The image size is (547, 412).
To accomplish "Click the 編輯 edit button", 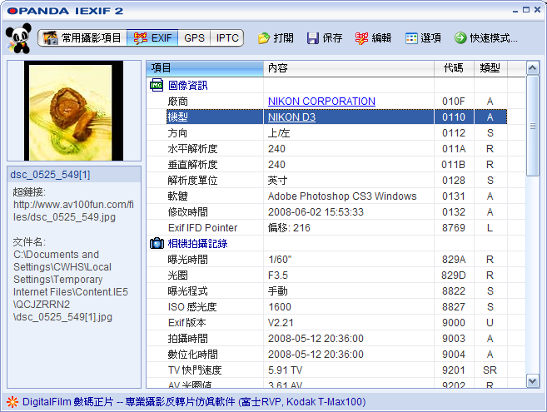I will [x=374, y=37].
